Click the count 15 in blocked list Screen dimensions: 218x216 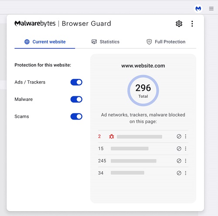click(x=101, y=149)
